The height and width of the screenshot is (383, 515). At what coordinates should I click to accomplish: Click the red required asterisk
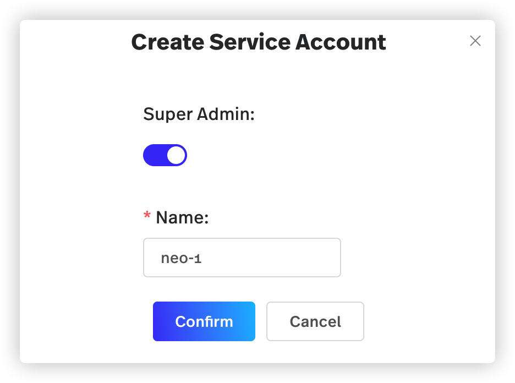click(x=147, y=216)
